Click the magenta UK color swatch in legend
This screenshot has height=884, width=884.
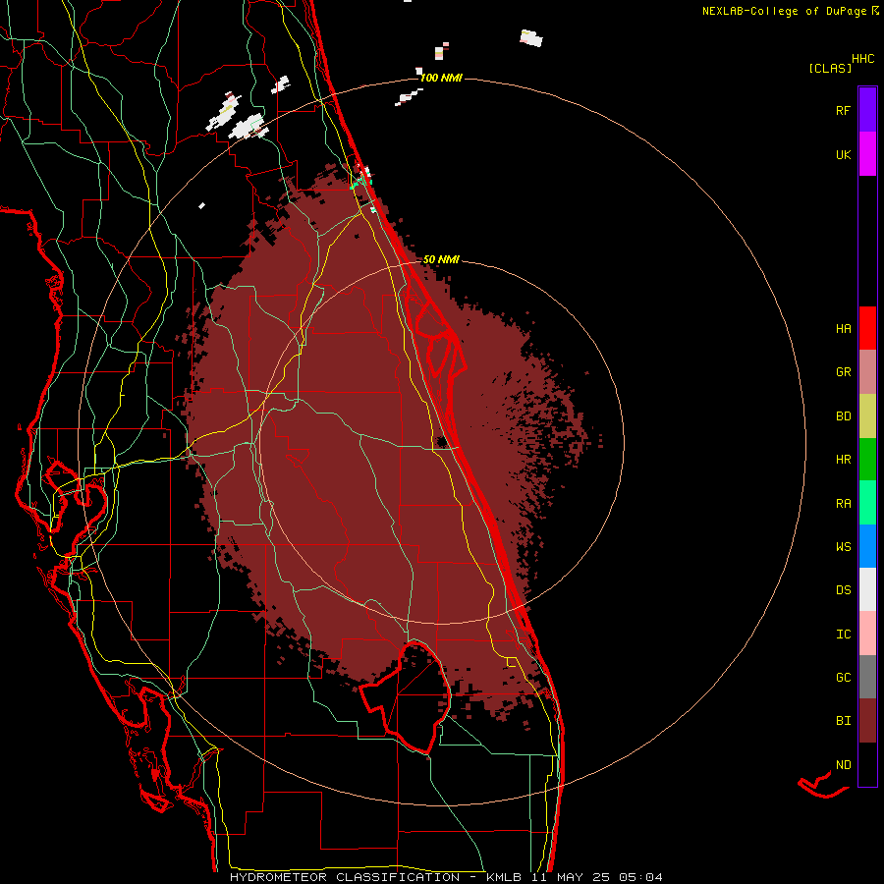pyautogui.click(x=867, y=154)
